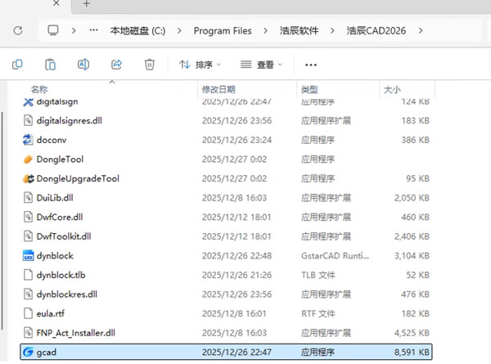Go to Program Files breadcrumb

coord(223,30)
